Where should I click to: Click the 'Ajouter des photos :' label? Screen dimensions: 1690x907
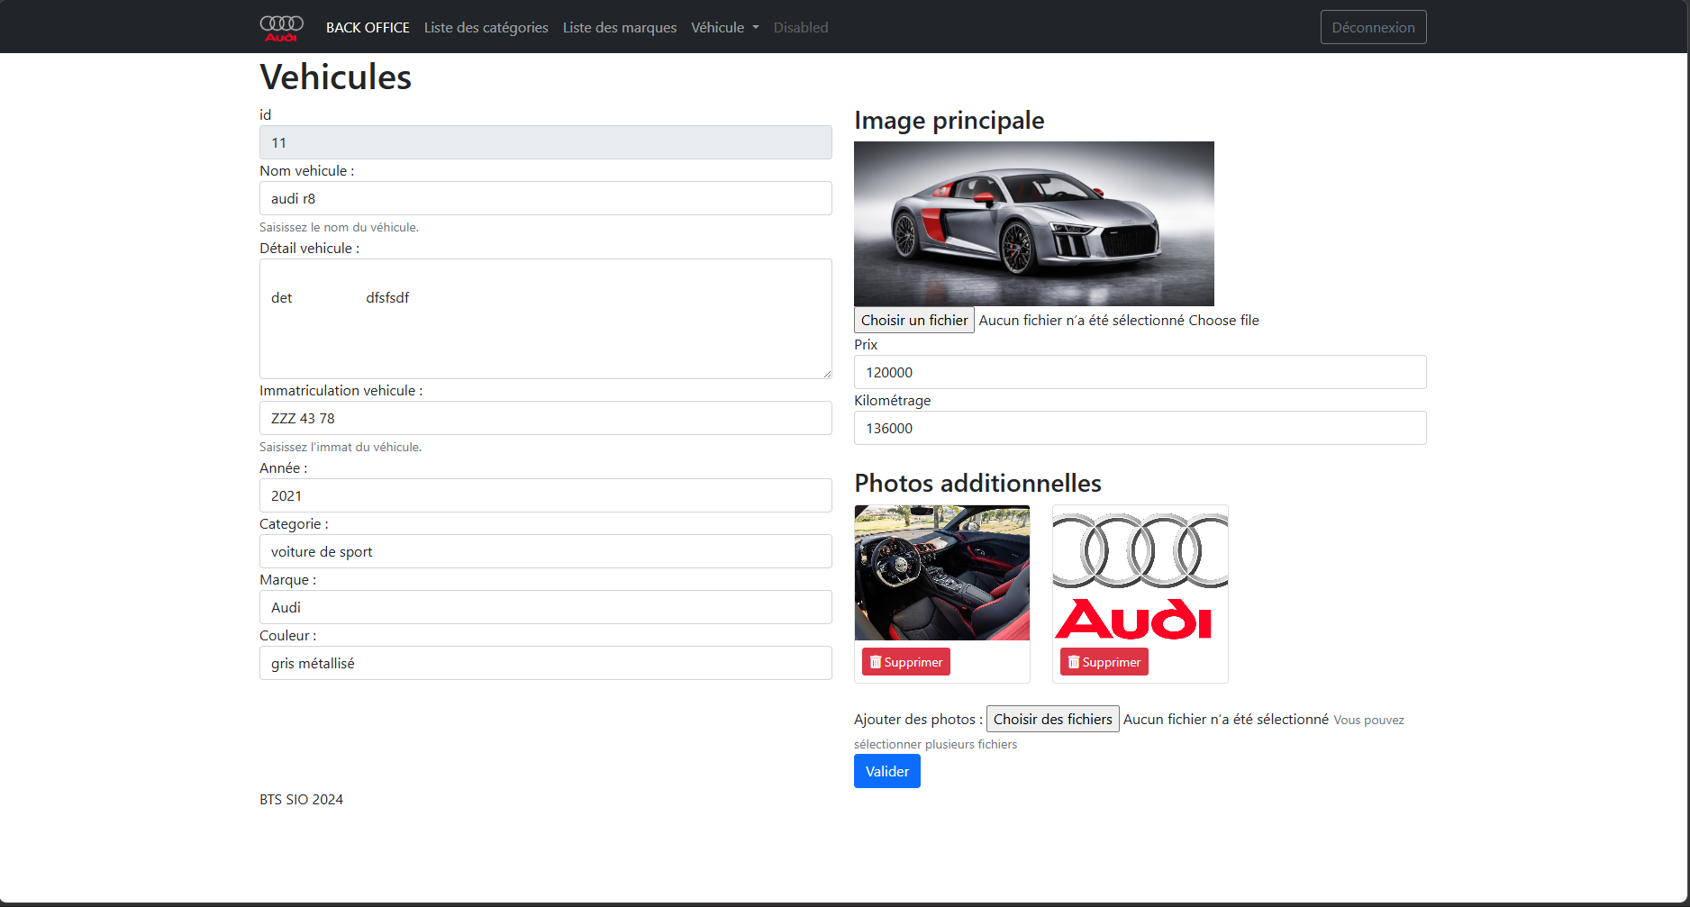[918, 719]
